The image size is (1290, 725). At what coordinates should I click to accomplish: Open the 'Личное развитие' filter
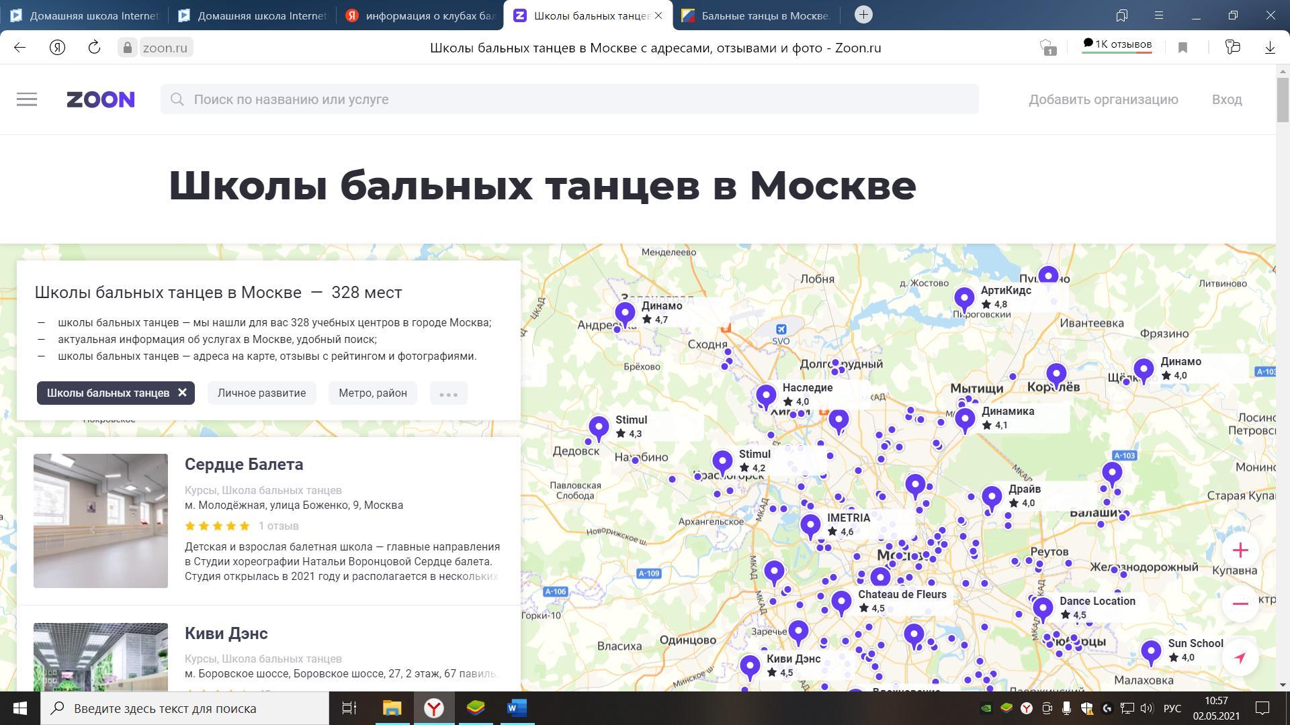point(261,393)
